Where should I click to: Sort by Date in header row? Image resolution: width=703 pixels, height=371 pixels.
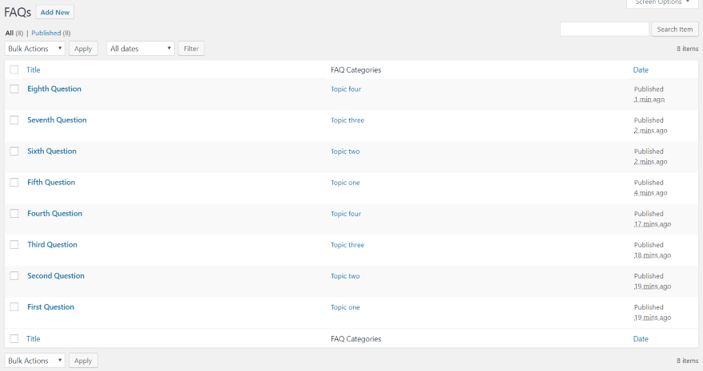click(641, 70)
